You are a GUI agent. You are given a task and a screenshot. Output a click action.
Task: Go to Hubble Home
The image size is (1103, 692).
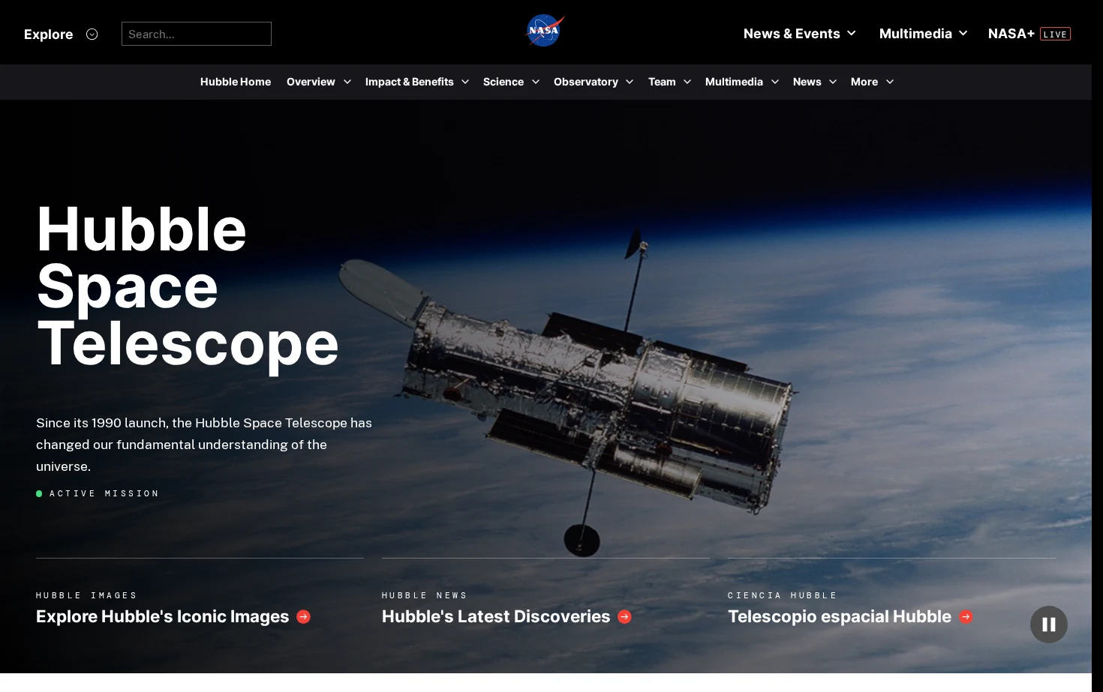coord(236,82)
